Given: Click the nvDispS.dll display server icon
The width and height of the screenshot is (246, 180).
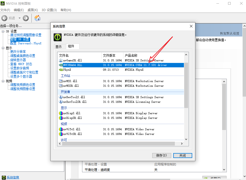Looking at the screenshot, I should coord(61,113).
